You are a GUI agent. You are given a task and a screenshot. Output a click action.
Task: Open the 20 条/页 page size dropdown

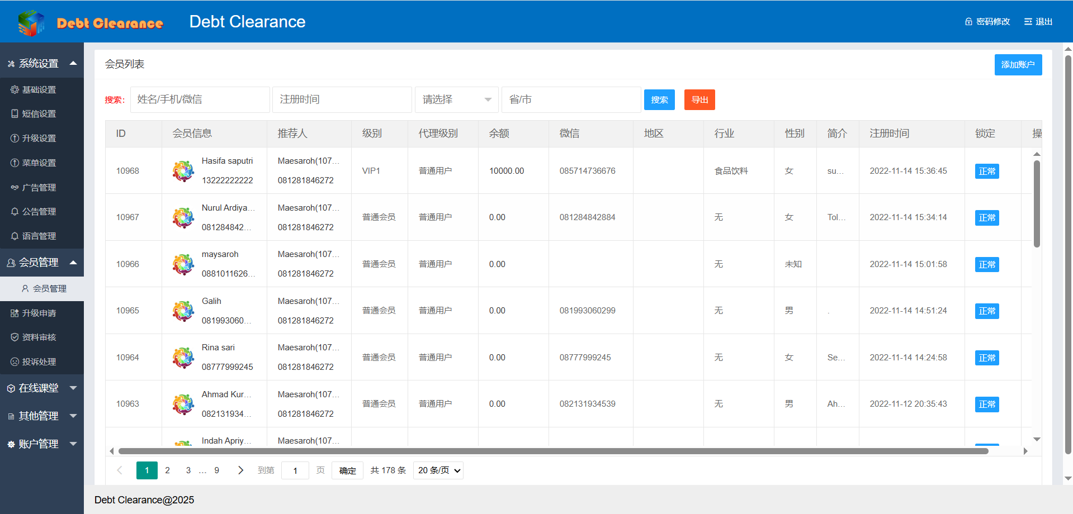pyautogui.click(x=438, y=470)
